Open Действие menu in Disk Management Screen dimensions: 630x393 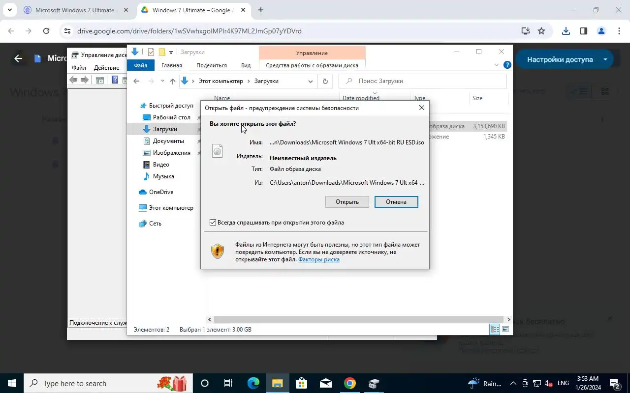coord(106,68)
